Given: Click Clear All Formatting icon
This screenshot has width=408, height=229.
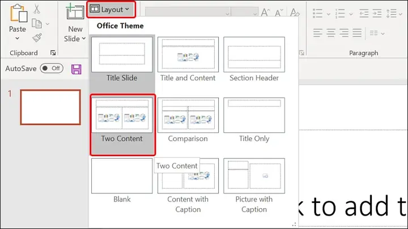Looking at the screenshot, I should (294, 12).
